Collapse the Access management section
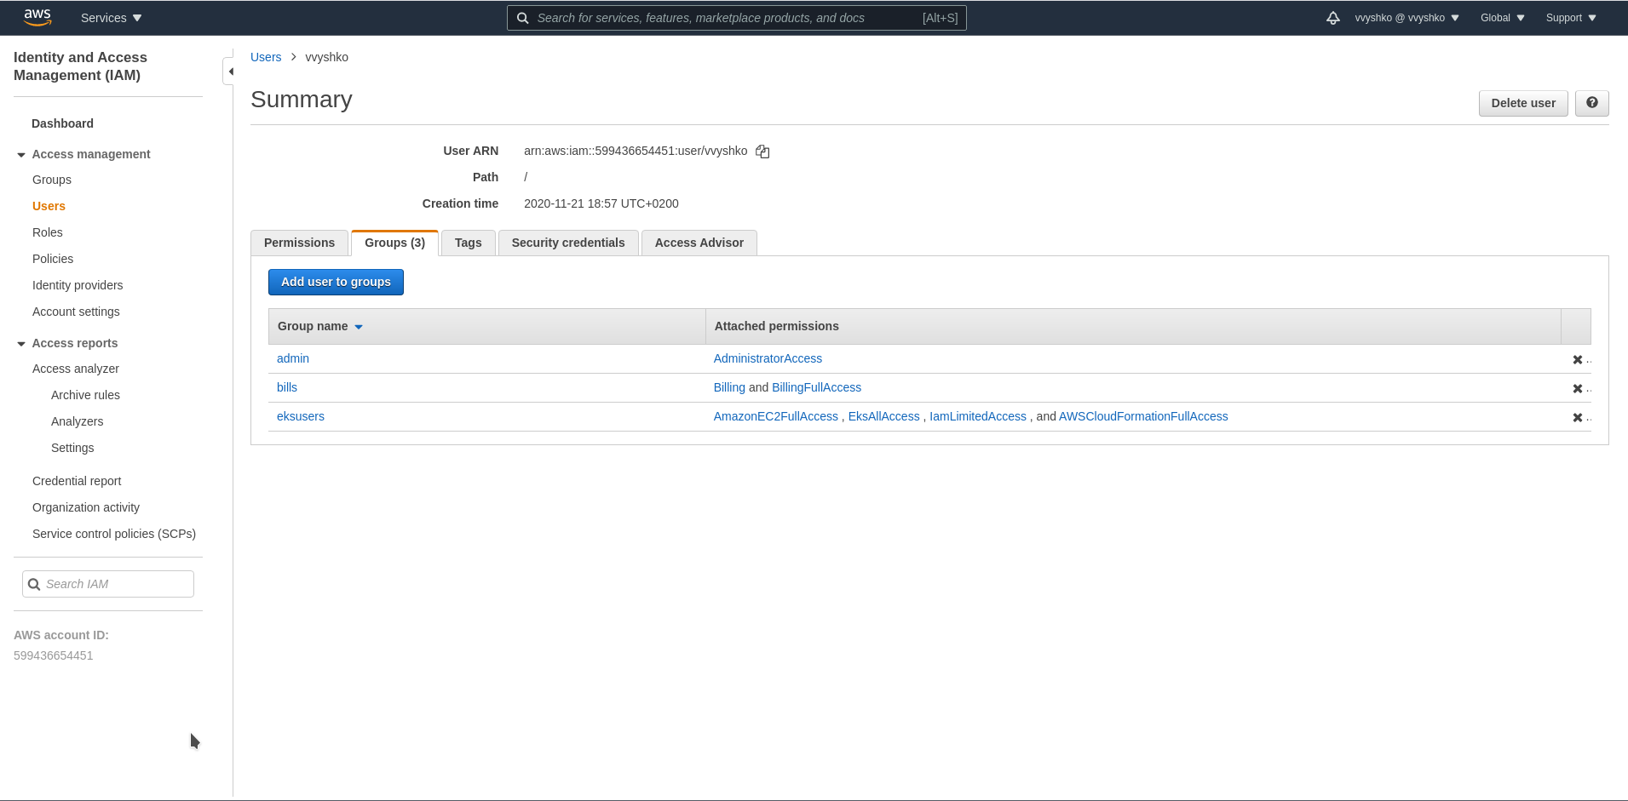 click(21, 155)
